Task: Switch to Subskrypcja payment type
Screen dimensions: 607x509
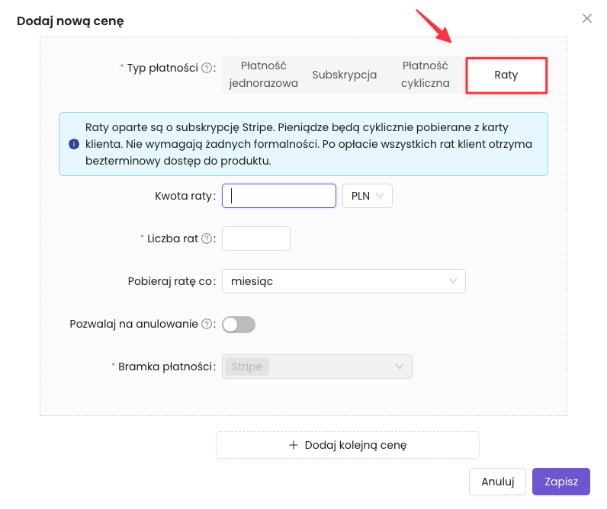Action: (345, 75)
